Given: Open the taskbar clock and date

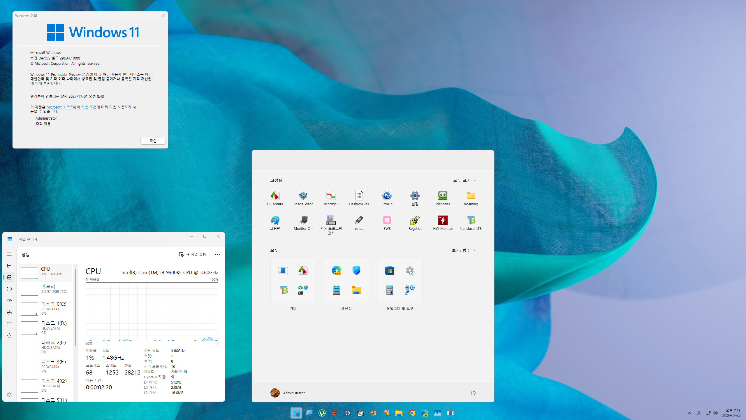Looking at the screenshot, I should [x=731, y=413].
